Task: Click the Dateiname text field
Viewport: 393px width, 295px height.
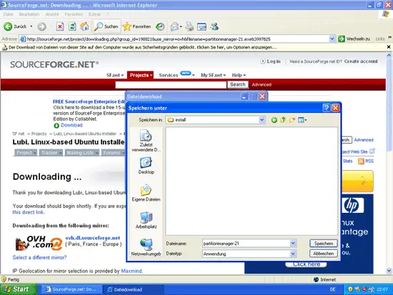Action: 246,243
